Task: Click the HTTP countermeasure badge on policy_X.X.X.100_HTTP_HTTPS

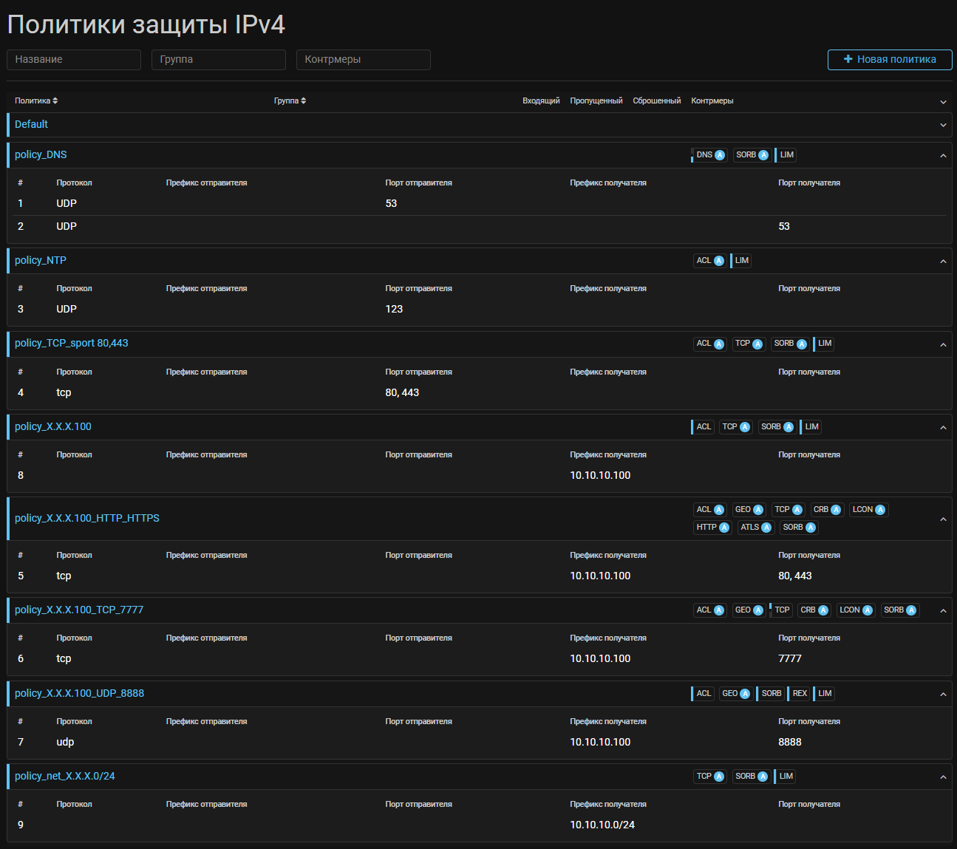Action: [x=712, y=528]
